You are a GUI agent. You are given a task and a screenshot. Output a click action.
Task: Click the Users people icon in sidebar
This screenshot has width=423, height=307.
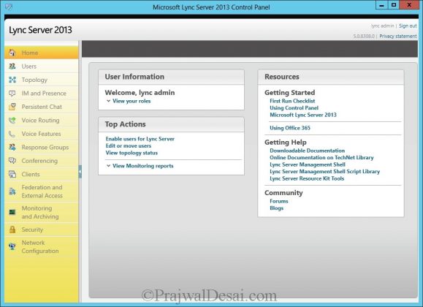(x=12, y=67)
